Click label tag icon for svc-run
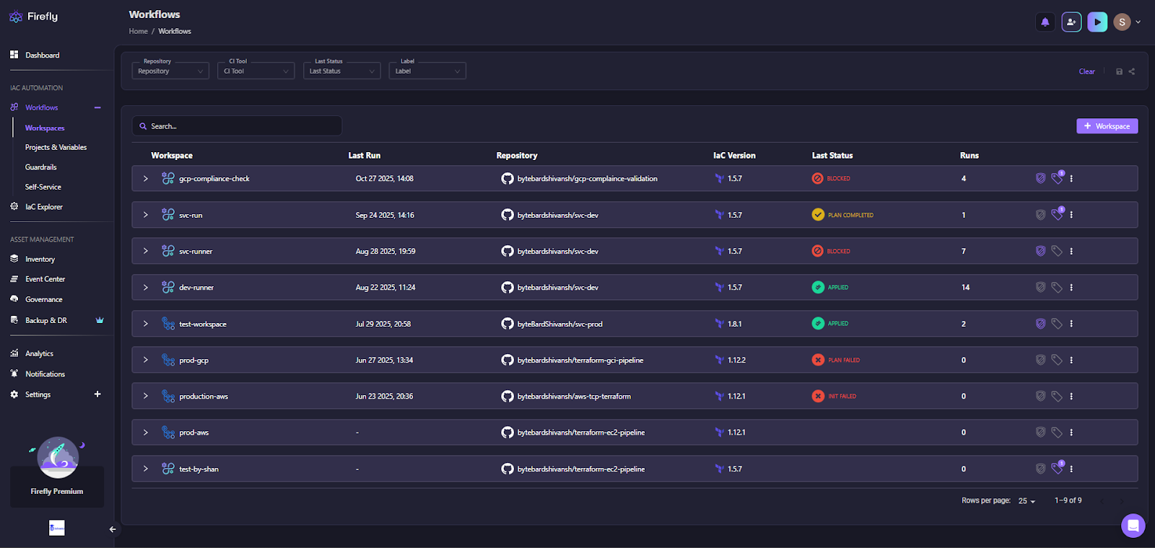 (x=1057, y=215)
